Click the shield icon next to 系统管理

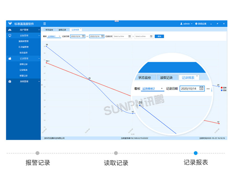tap(10, 81)
